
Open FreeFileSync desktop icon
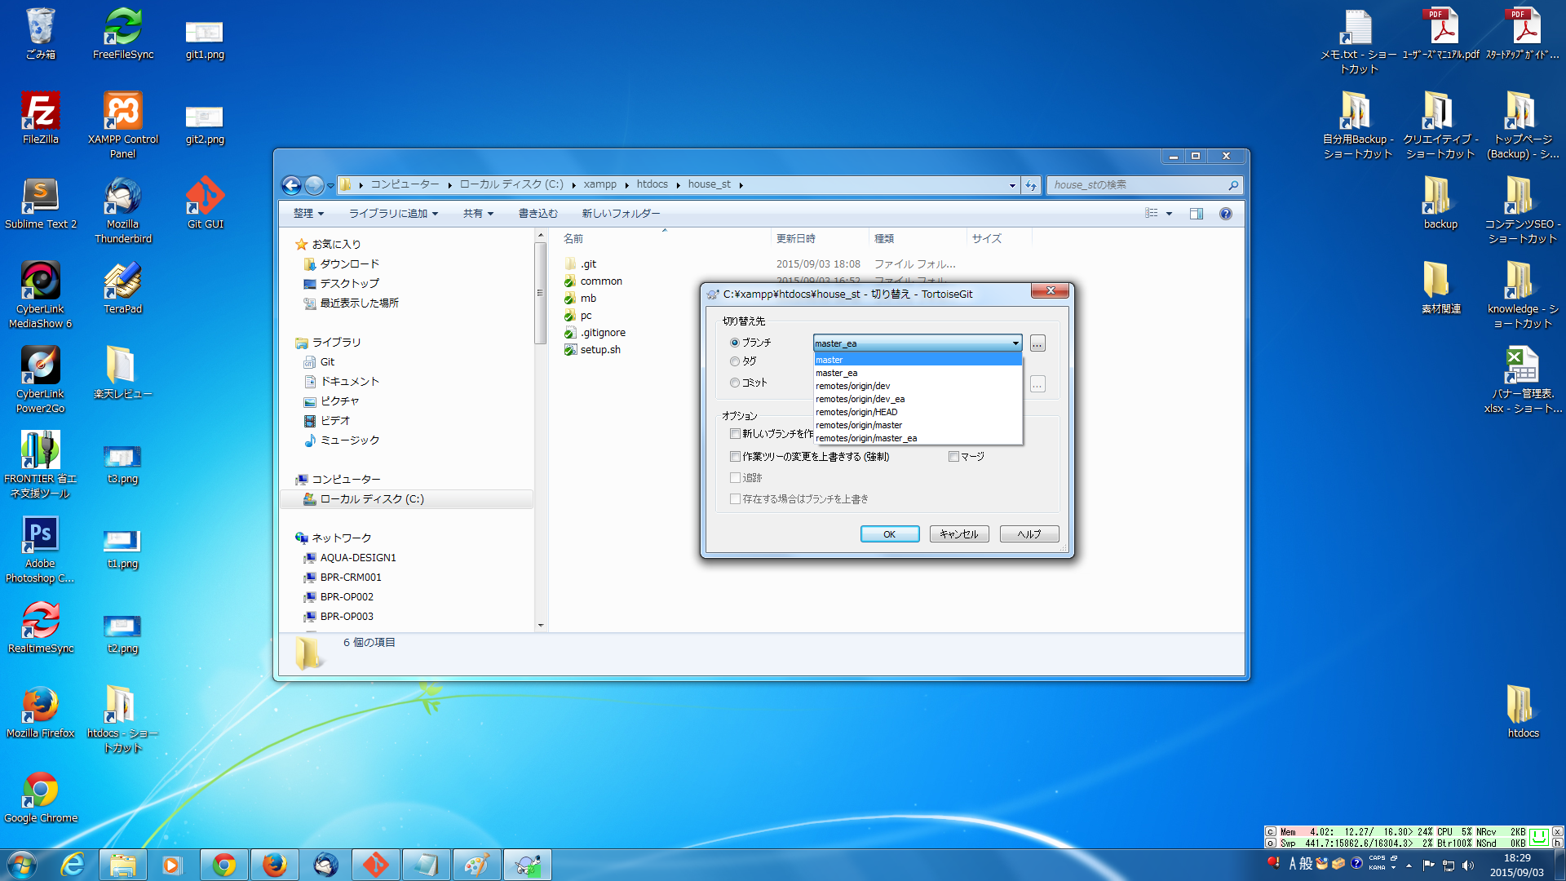pyautogui.click(x=123, y=33)
